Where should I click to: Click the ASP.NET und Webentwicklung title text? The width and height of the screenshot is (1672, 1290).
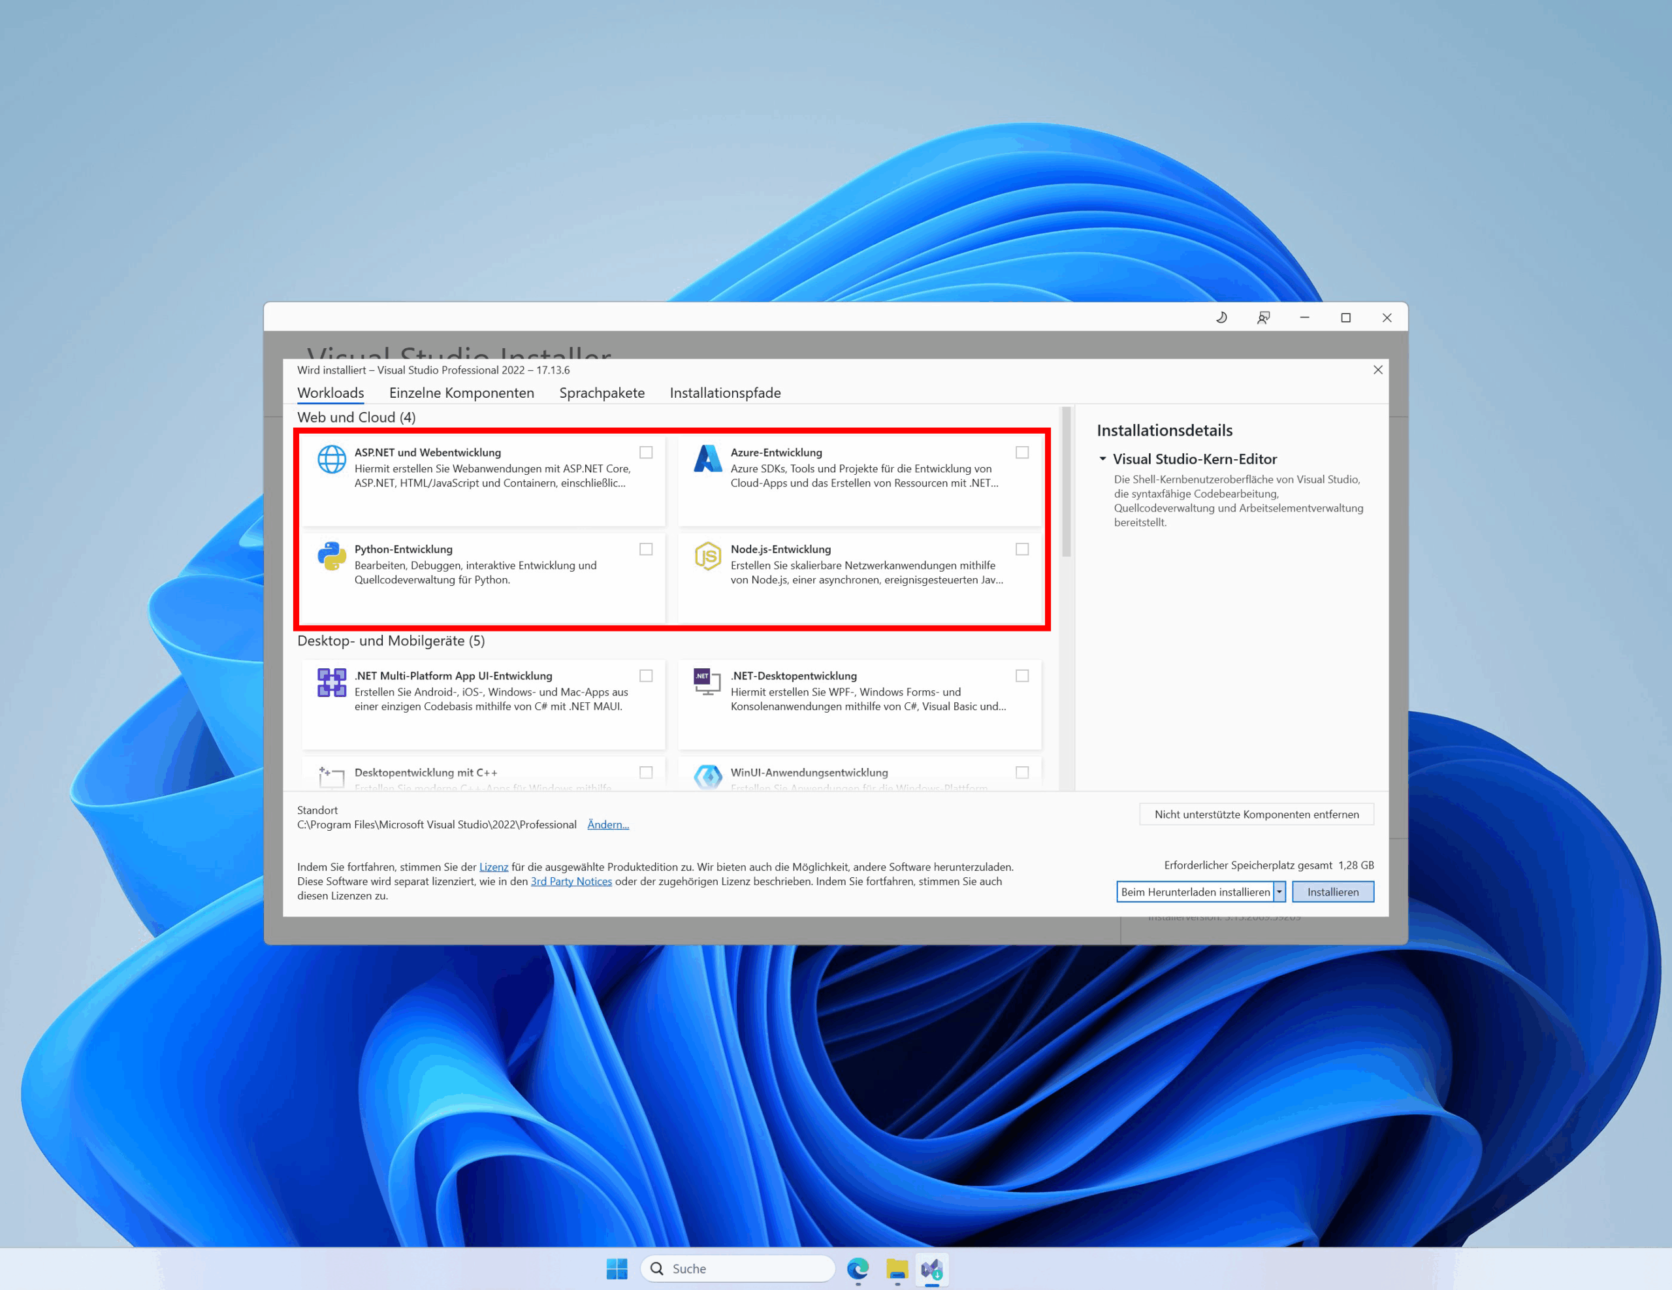428,453
